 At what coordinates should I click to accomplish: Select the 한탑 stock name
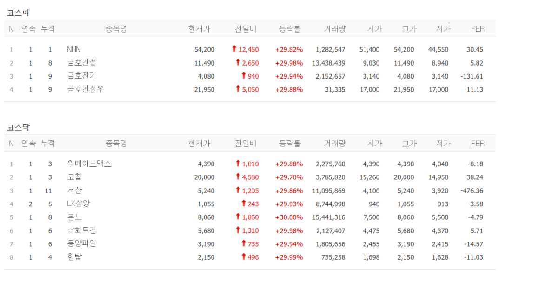pyautogui.click(x=74, y=257)
